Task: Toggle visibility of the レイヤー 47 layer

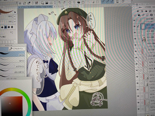Action: click(x=135, y=33)
